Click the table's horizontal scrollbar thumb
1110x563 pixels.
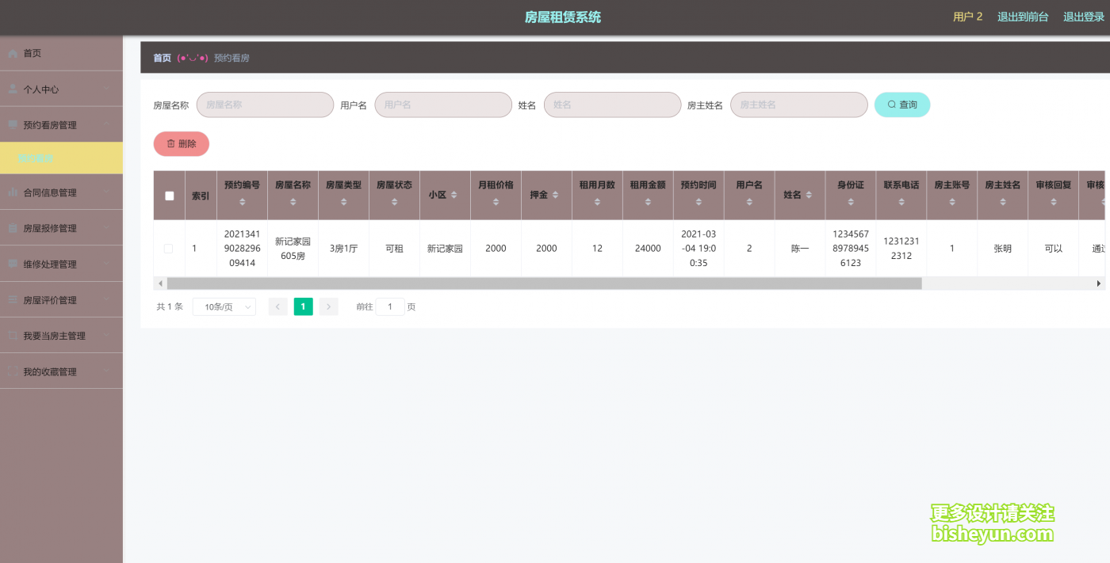pos(545,283)
